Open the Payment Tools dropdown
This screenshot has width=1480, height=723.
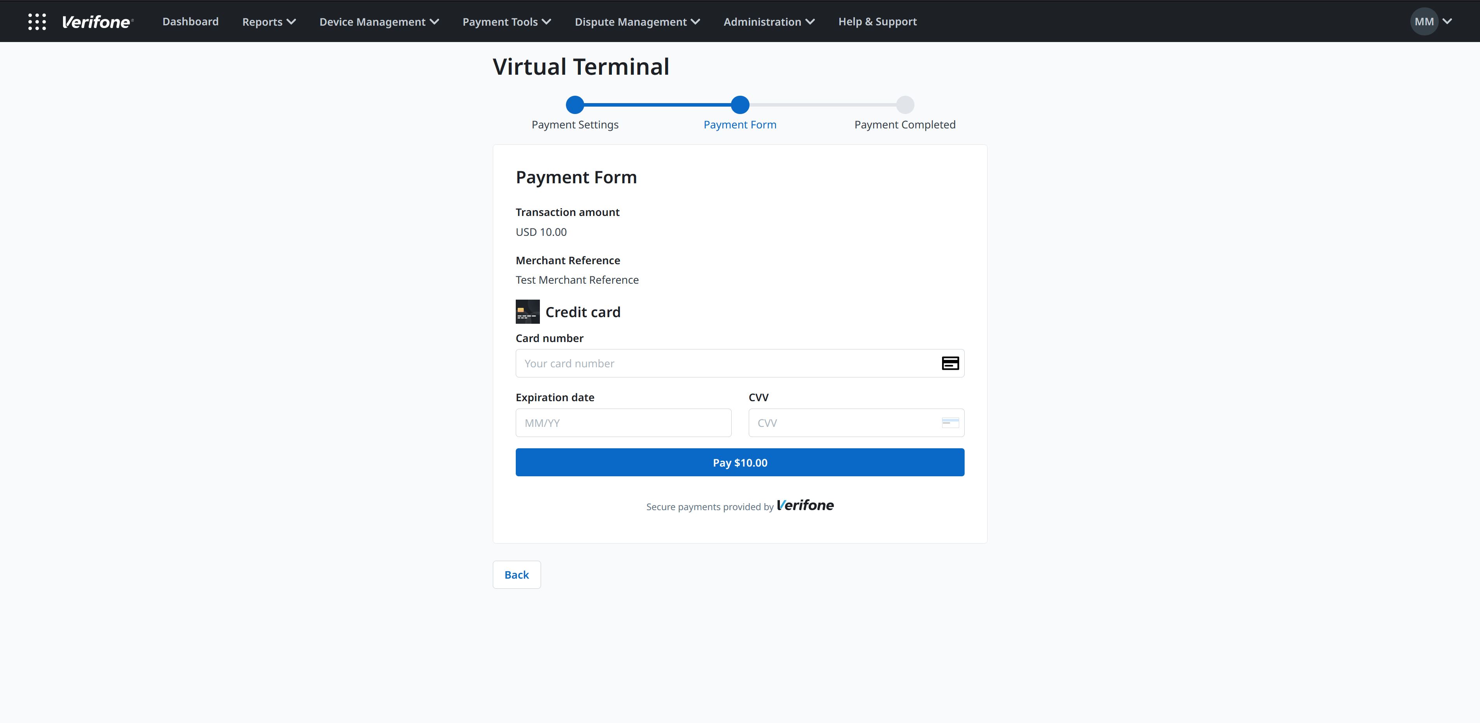click(506, 22)
